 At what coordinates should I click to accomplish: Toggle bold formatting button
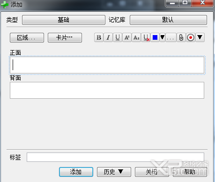tap(99, 37)
